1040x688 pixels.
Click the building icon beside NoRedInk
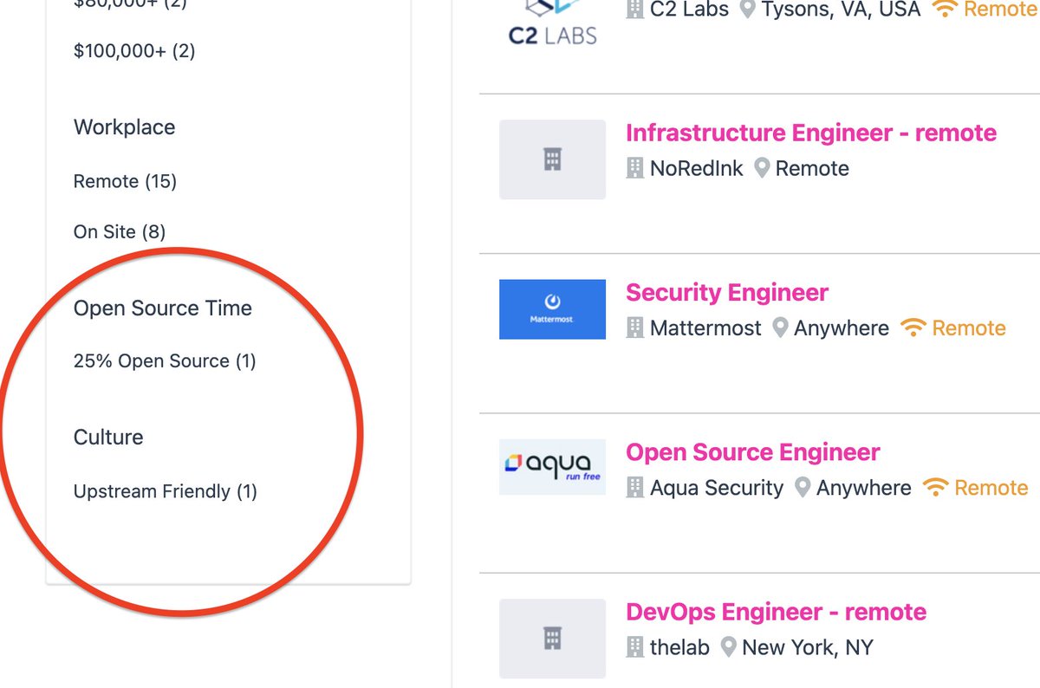point(635,168)
